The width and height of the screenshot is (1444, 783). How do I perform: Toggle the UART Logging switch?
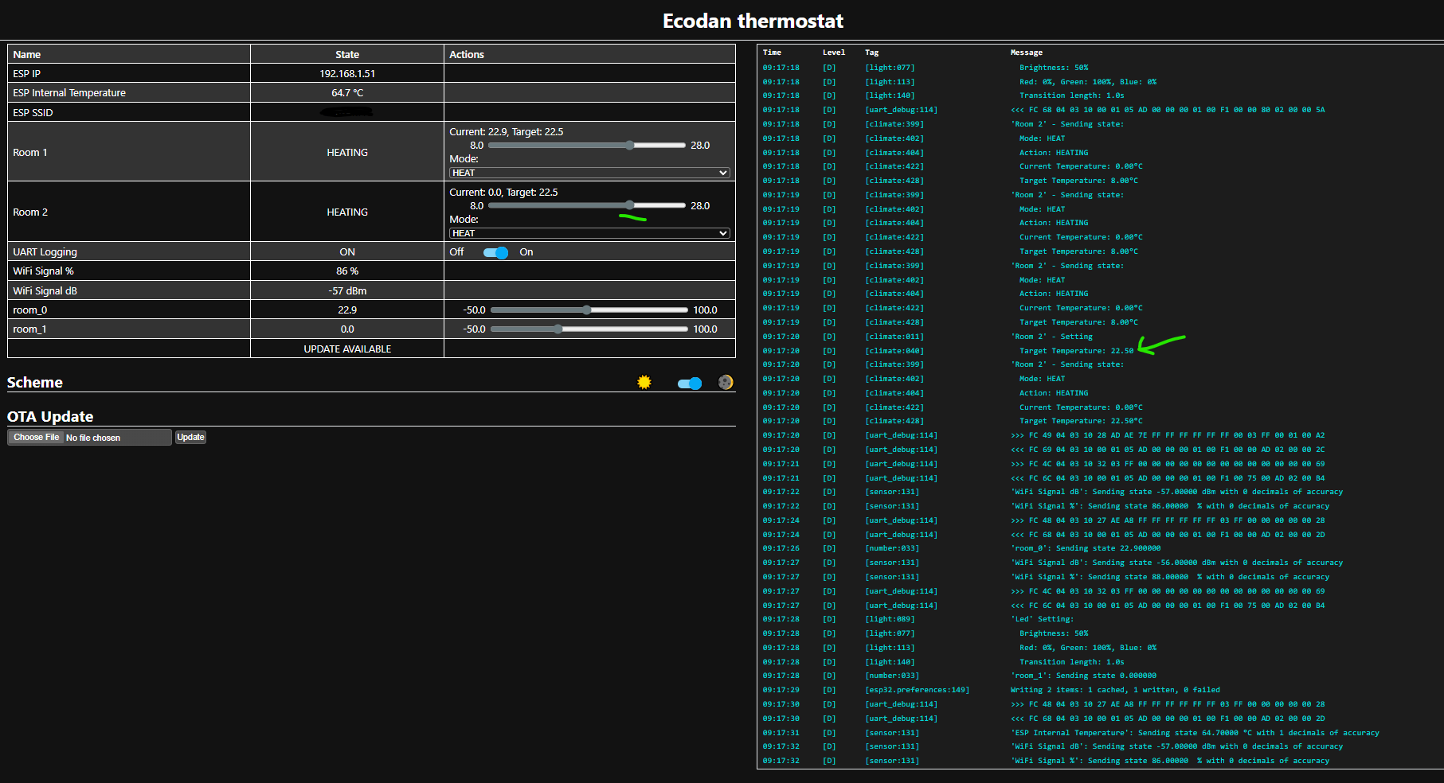coord(495,253)
